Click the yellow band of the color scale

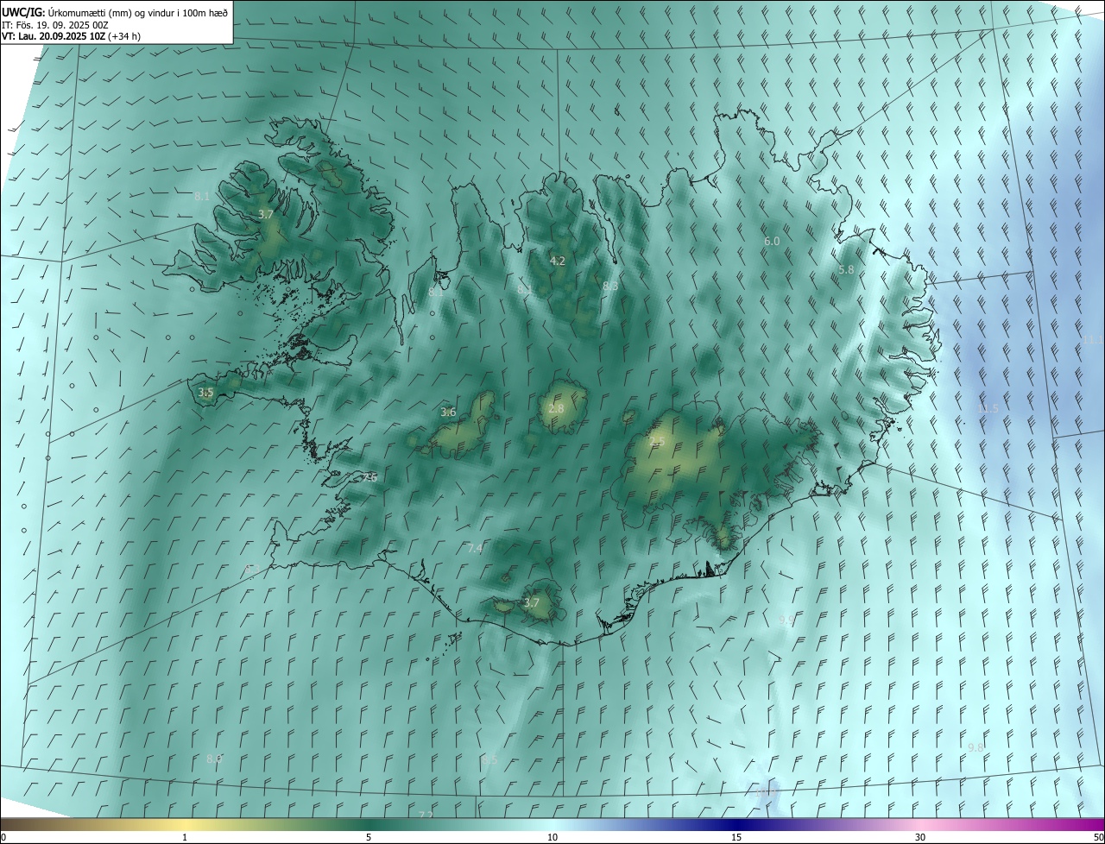click(185, 824)
